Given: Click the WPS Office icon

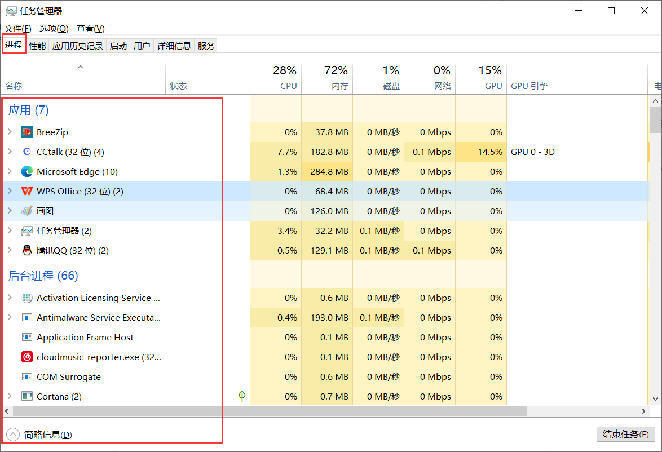Looking at the screenshot, I should (x=27, y=191).
